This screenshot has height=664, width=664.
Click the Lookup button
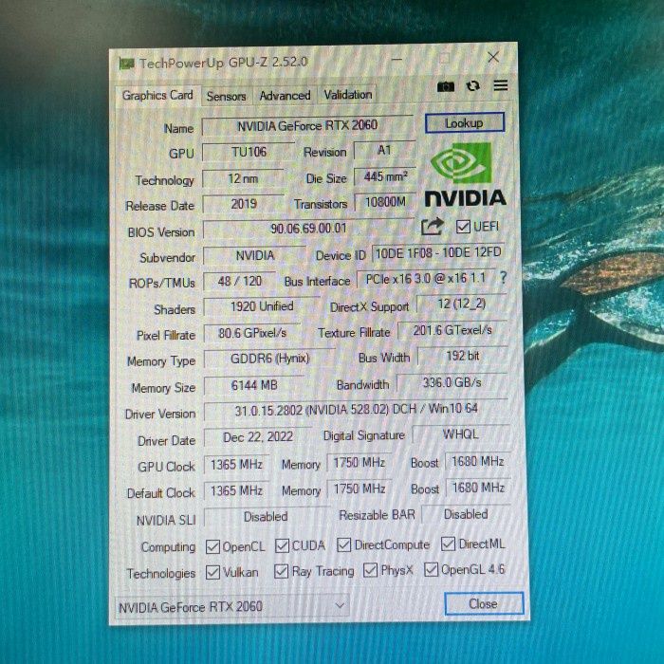click(464, 123)
